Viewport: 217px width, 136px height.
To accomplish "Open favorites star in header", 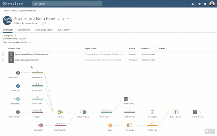I will 199,4.
